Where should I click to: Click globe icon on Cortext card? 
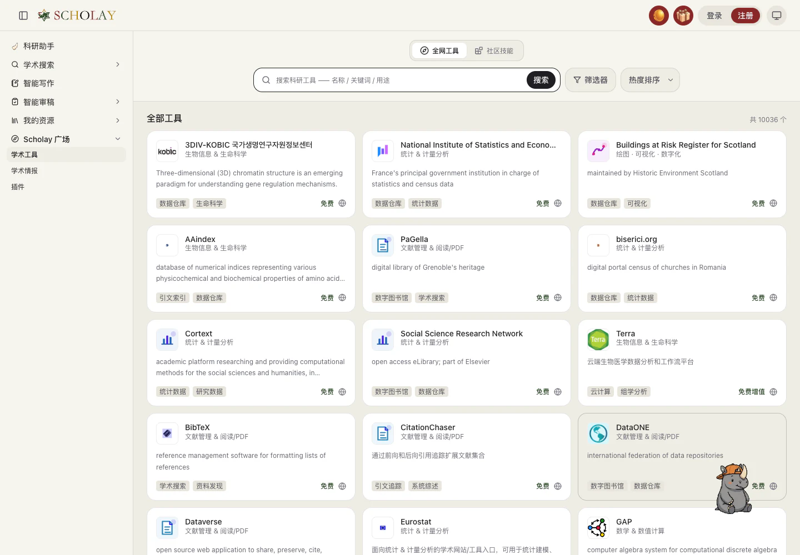(x=342, y=392)
